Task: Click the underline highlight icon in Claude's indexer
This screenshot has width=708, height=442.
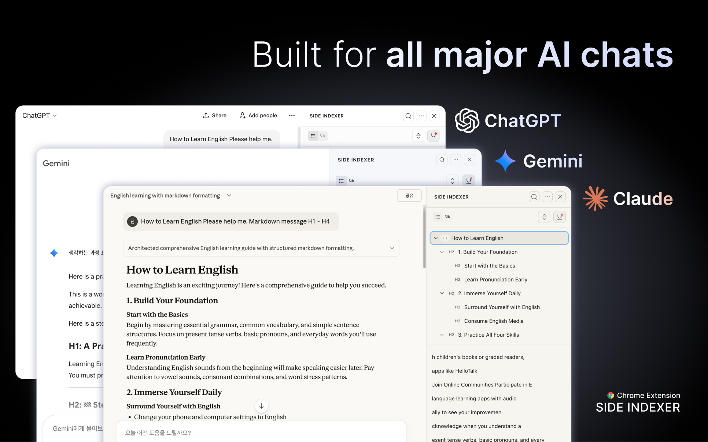Action: 559,217
